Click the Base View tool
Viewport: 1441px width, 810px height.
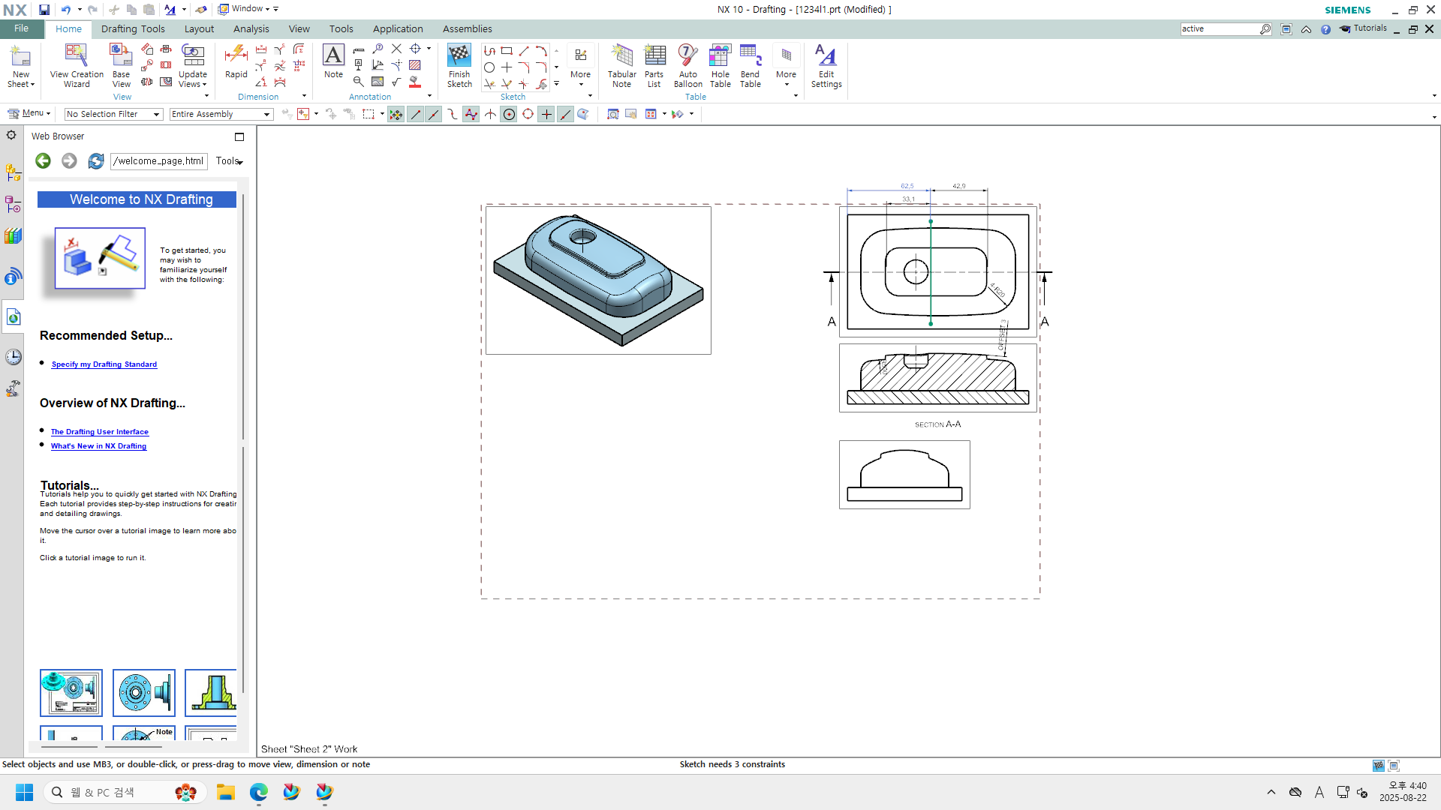click(x=121, y=65)
